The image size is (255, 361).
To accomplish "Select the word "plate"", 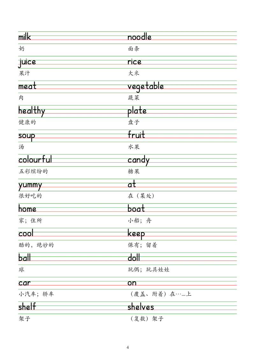I will click(137, 112).
